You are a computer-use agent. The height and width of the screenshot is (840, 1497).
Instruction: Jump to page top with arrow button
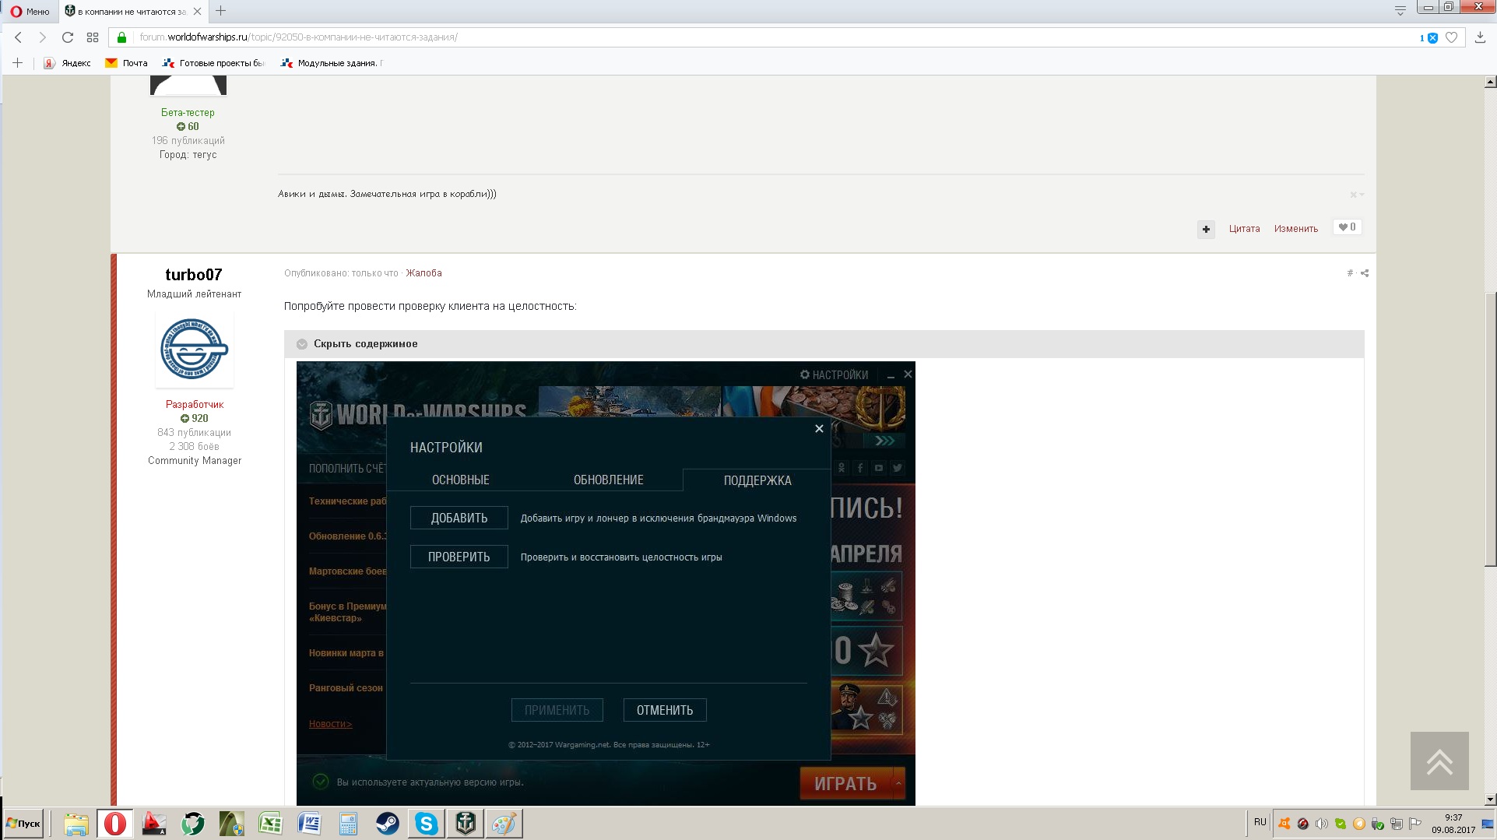pyautogui.click(x=1439, y=761)
